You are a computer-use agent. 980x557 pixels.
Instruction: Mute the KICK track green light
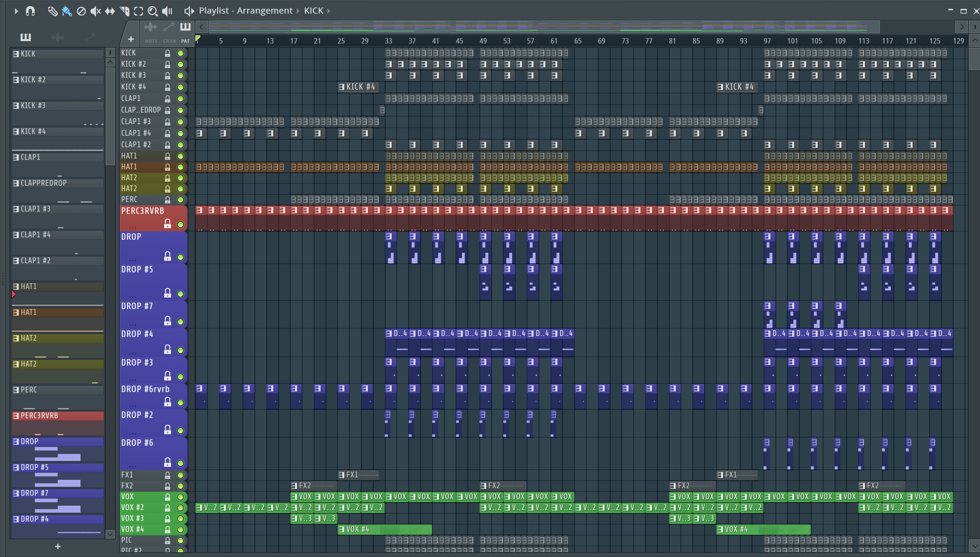click(180, 53)
